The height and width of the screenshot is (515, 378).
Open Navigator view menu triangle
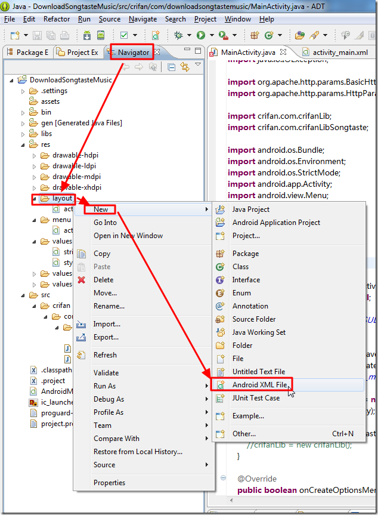[x=198, y=64]
